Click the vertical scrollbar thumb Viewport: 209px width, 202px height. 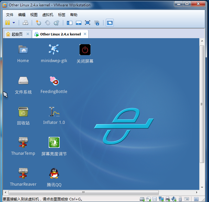(202, 104)
